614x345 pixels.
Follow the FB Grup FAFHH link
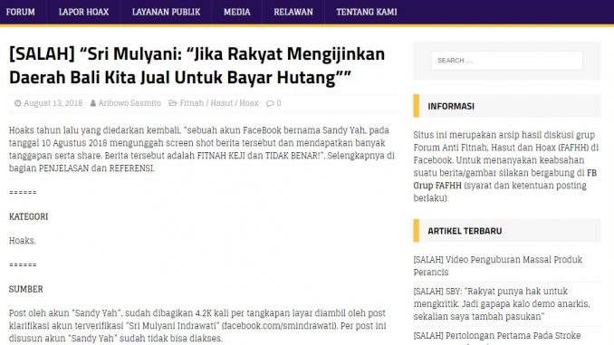pos(505,179)
